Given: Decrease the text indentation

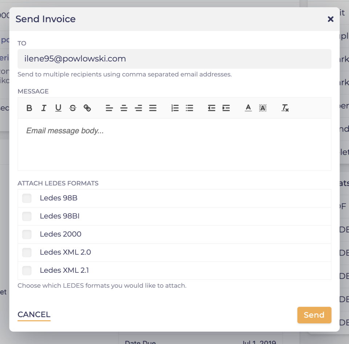Looking at the screenshot, I should click(212, 108).
